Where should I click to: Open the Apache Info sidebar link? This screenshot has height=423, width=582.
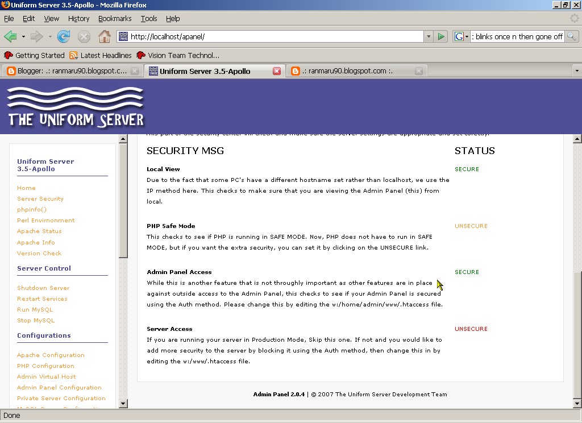[36, 242]
